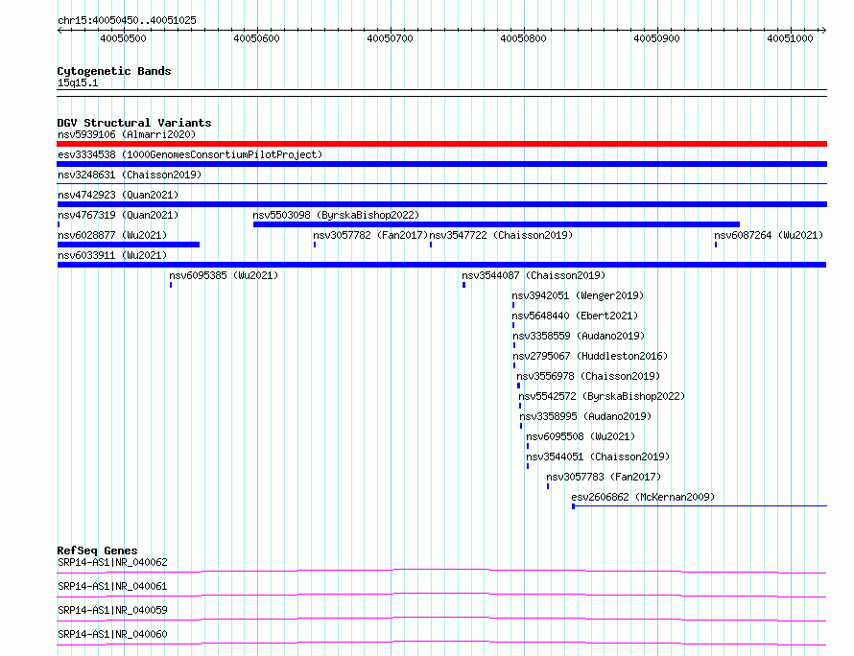Click the ruler's right arrow end
Viewport: 854px width, 656px height.
coord(823,30)
